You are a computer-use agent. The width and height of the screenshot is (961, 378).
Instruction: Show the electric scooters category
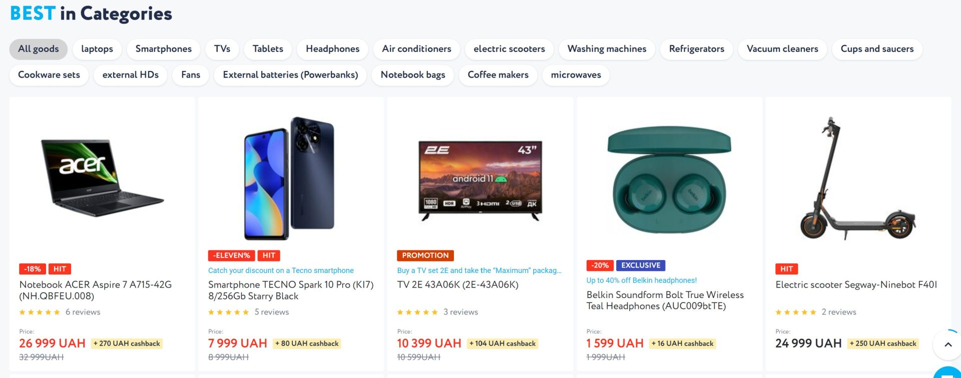(x=509, y=49)
